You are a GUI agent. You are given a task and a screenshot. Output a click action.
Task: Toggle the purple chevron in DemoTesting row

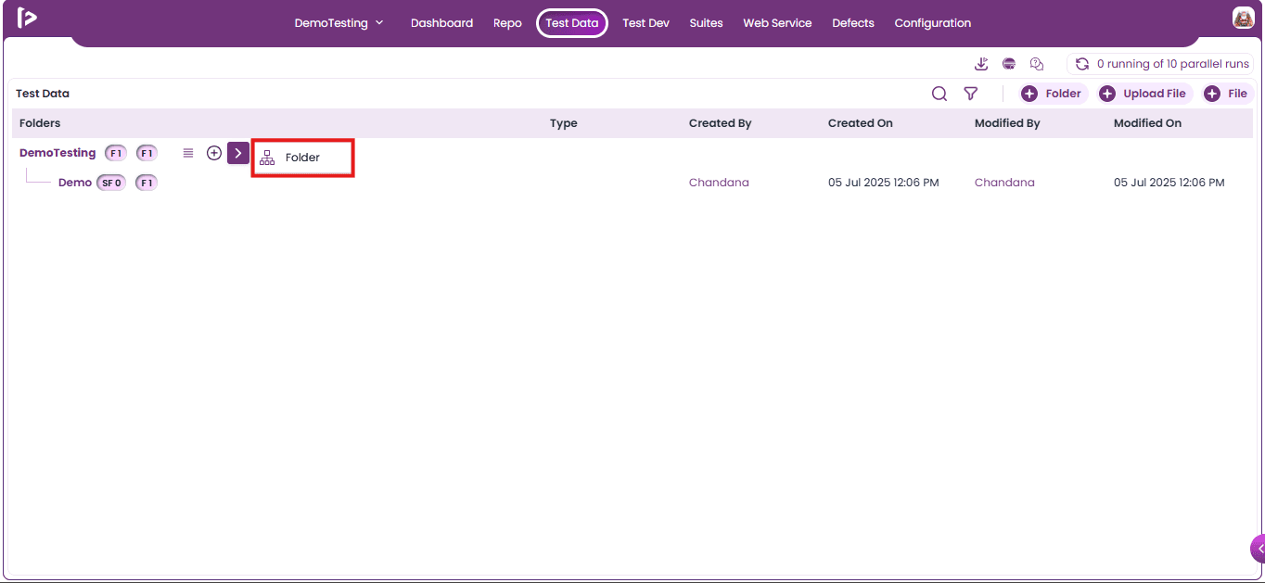point(238,153)
